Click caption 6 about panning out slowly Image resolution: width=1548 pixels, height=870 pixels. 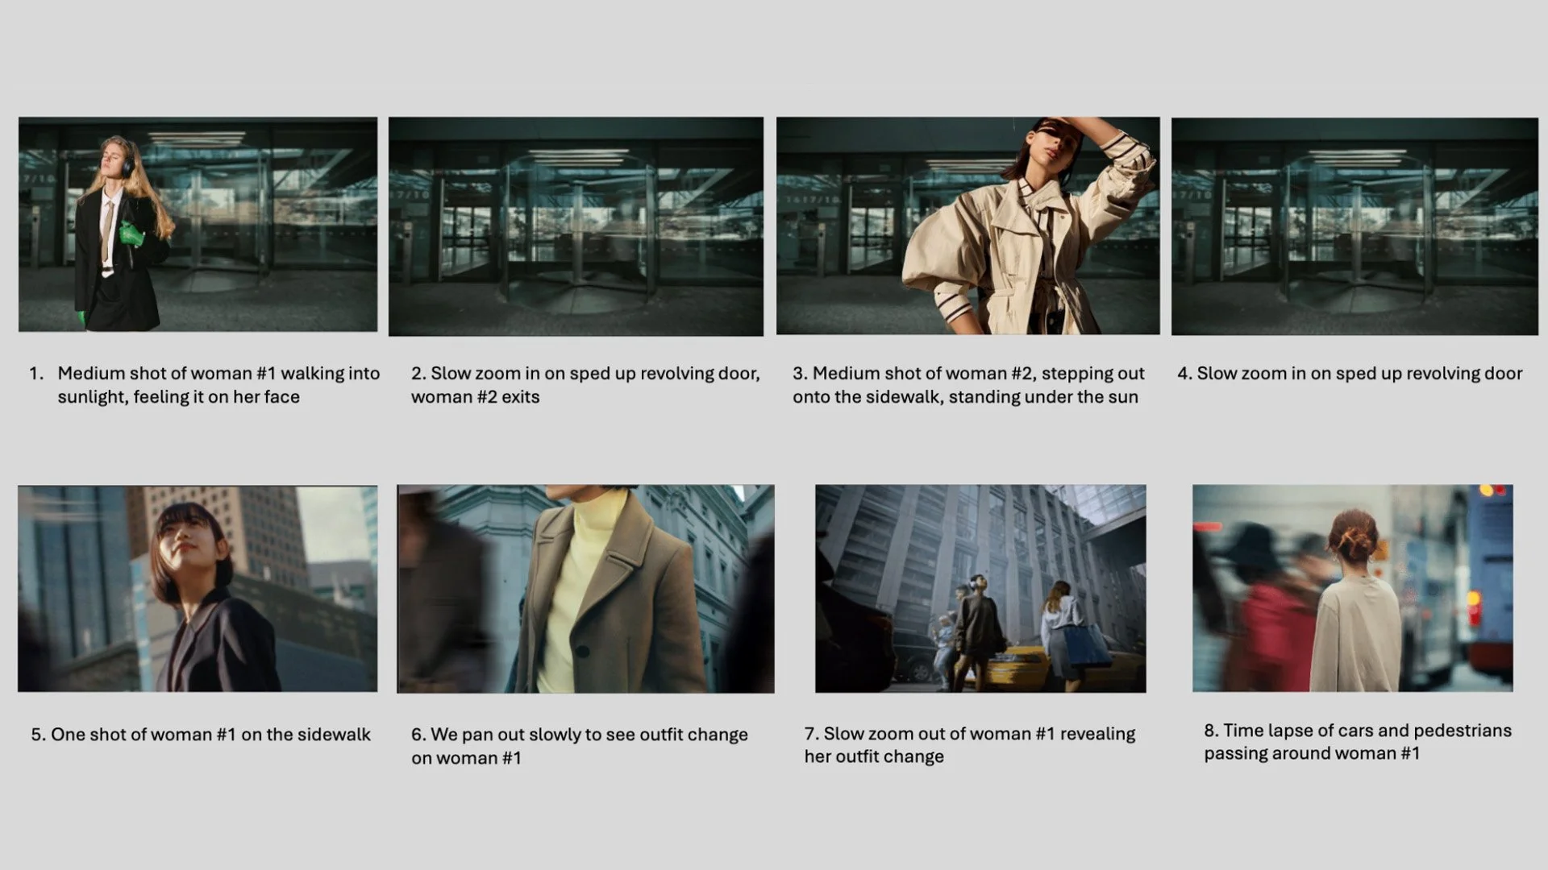point(579,746)
